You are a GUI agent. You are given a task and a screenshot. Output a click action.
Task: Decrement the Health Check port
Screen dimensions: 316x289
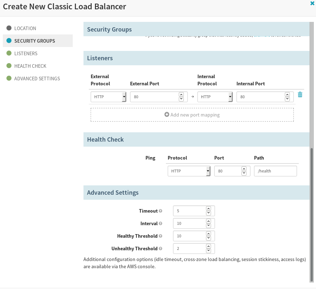(x=244, y=173)
